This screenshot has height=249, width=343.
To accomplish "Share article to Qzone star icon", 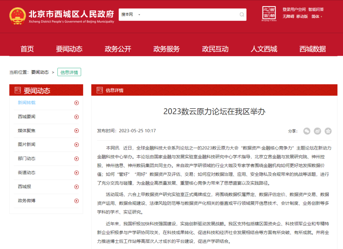I will pos(328,131).
